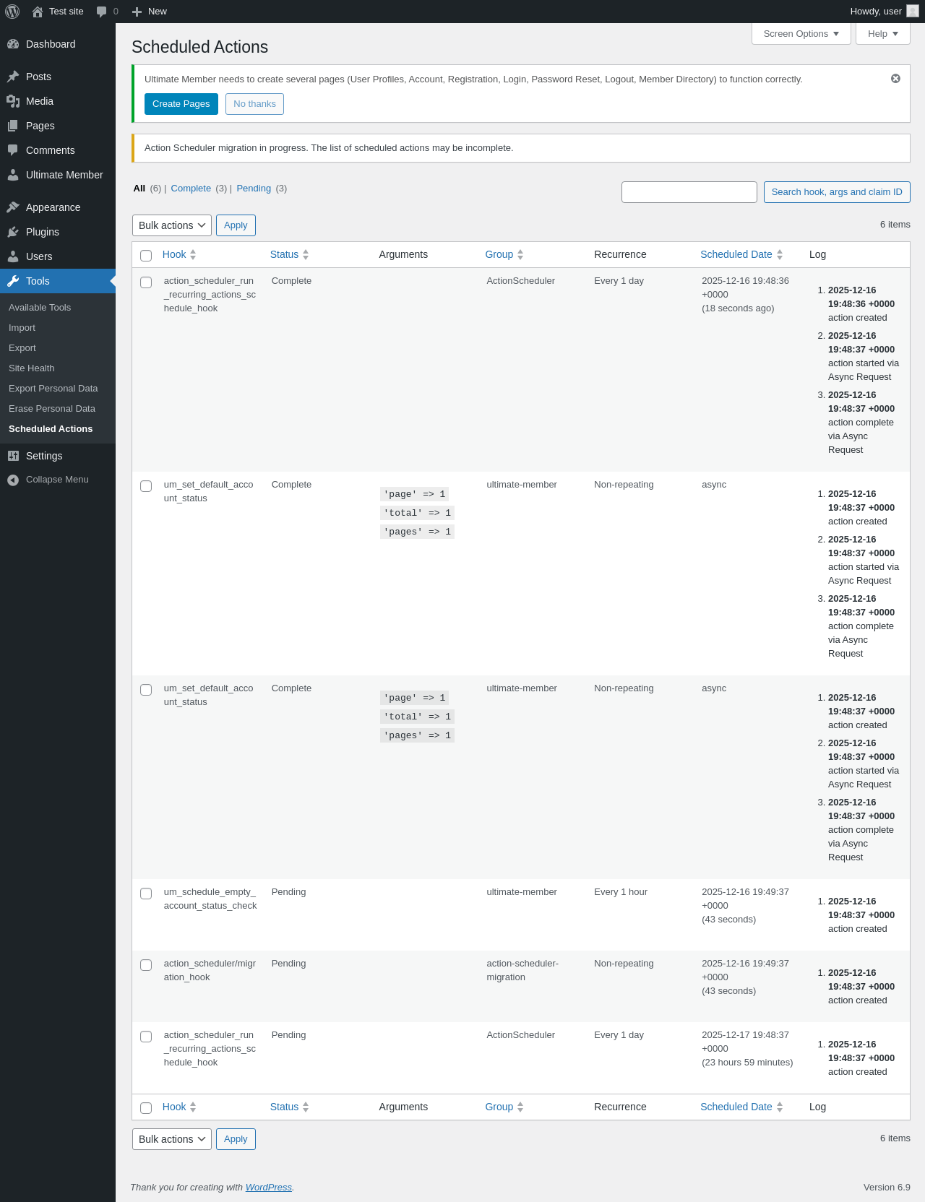The width and height of the screenshot is (925, 1202).
Task: Click the user avatar in admin bar
Action: coord(913,11)
